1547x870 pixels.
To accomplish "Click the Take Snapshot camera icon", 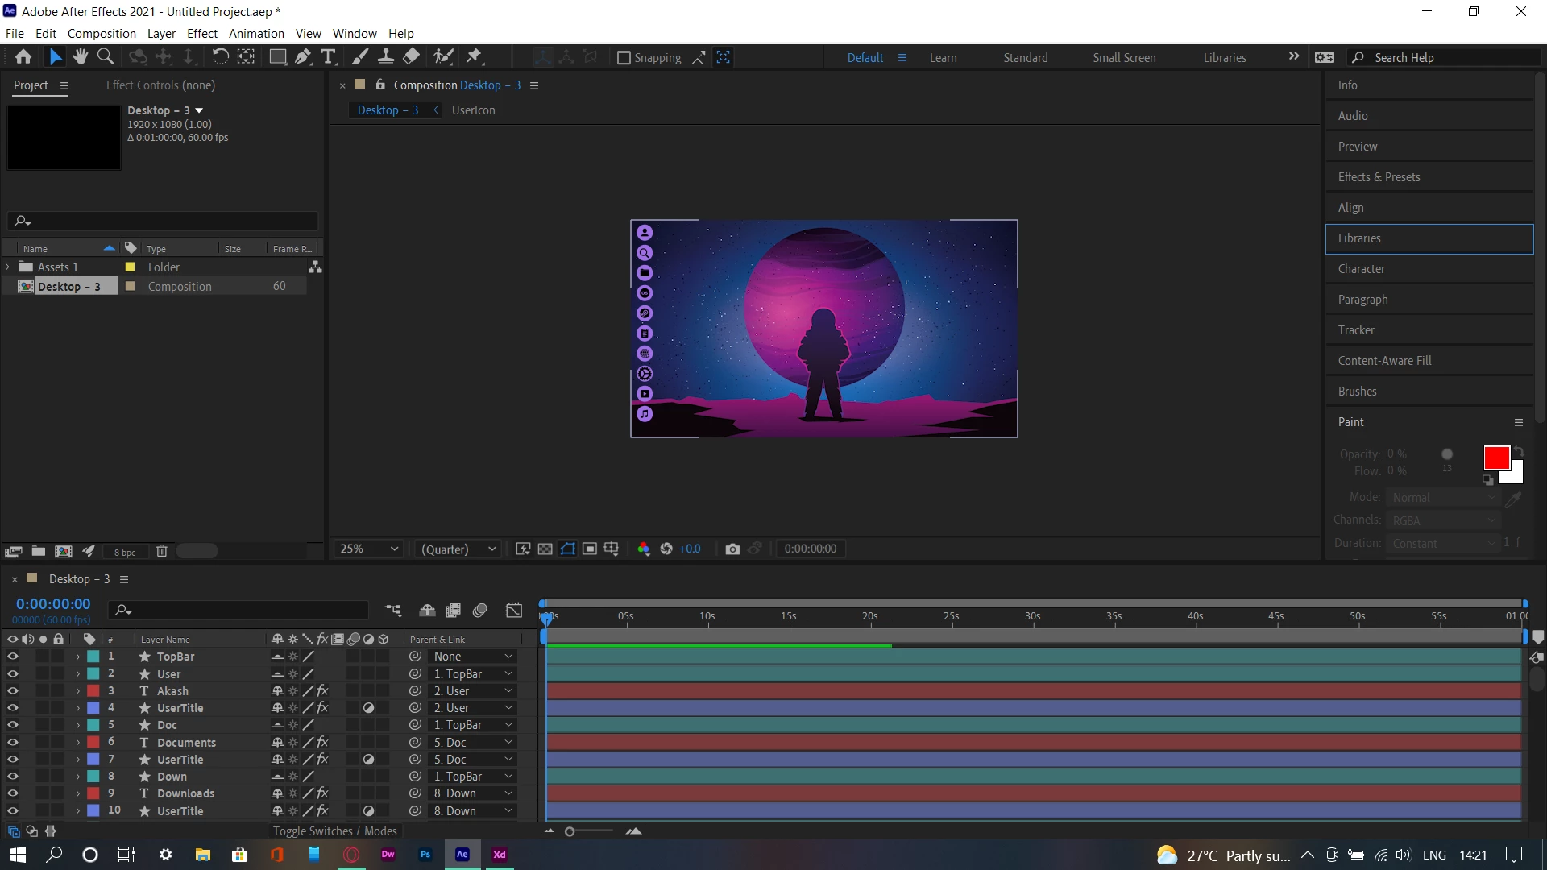I will coord(732,549).
